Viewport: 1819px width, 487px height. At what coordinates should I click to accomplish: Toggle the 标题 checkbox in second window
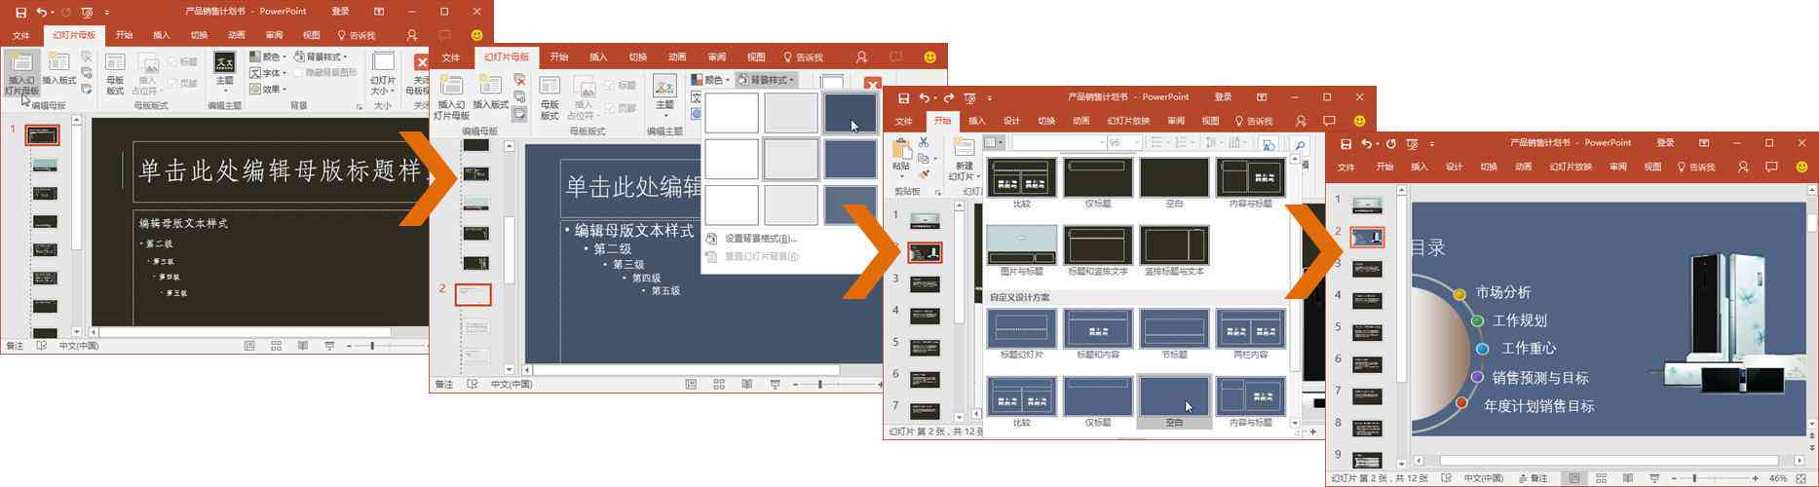coord(610,85)
